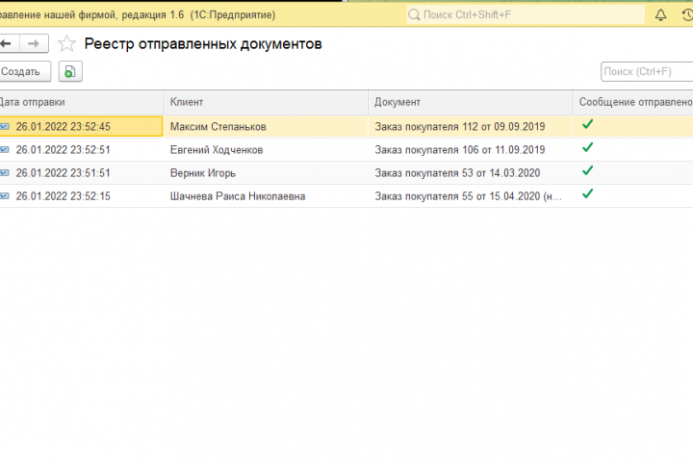
Task: Sort by Дата отправки column header
Action: coord(81,103)
